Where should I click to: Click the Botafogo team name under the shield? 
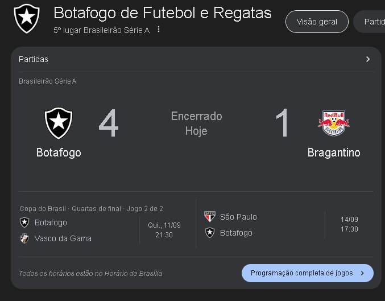click(59, 152)
